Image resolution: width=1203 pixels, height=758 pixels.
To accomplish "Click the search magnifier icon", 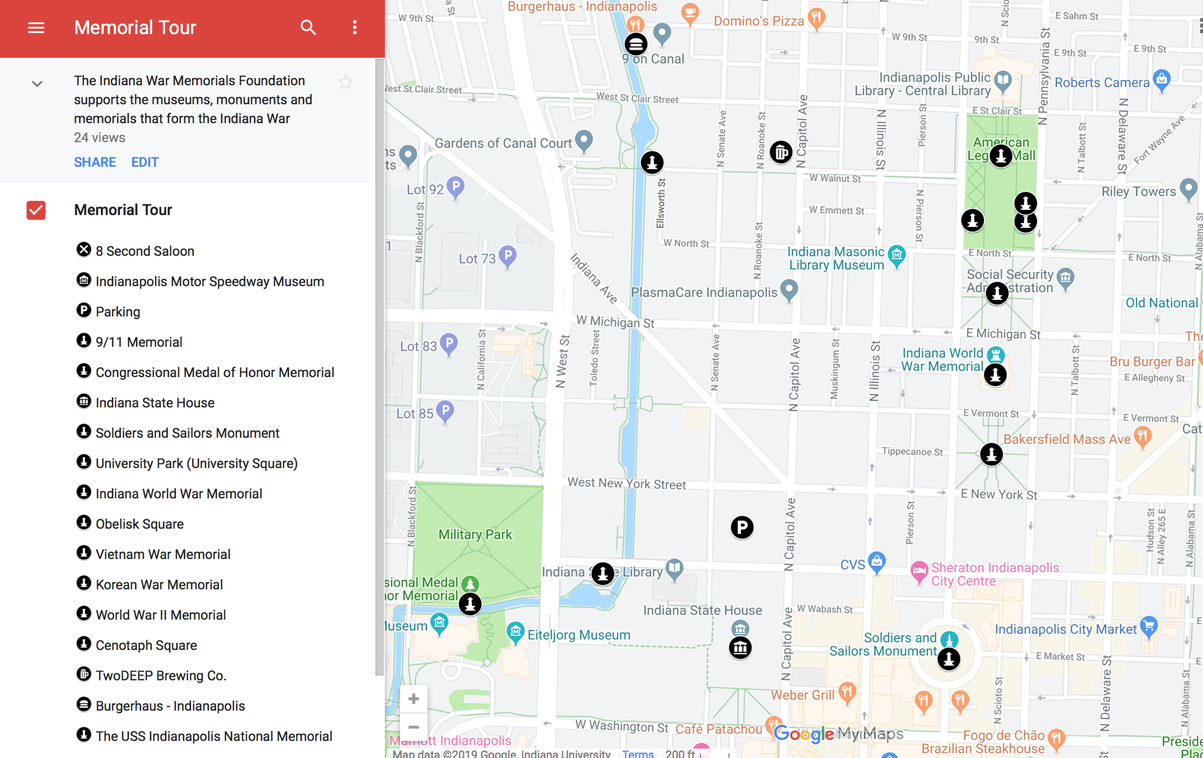I will click(x=308, y=27).
